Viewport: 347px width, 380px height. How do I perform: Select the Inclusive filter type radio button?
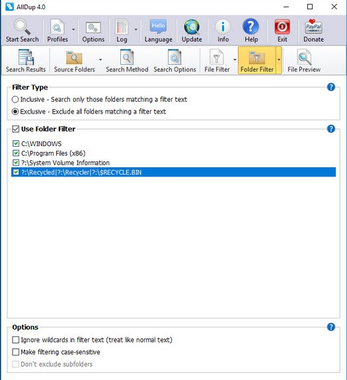click(15, 99)
